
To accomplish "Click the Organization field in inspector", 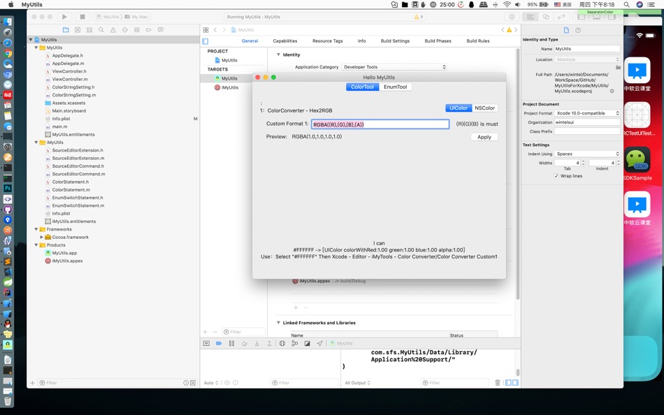I will coord(587,122).
